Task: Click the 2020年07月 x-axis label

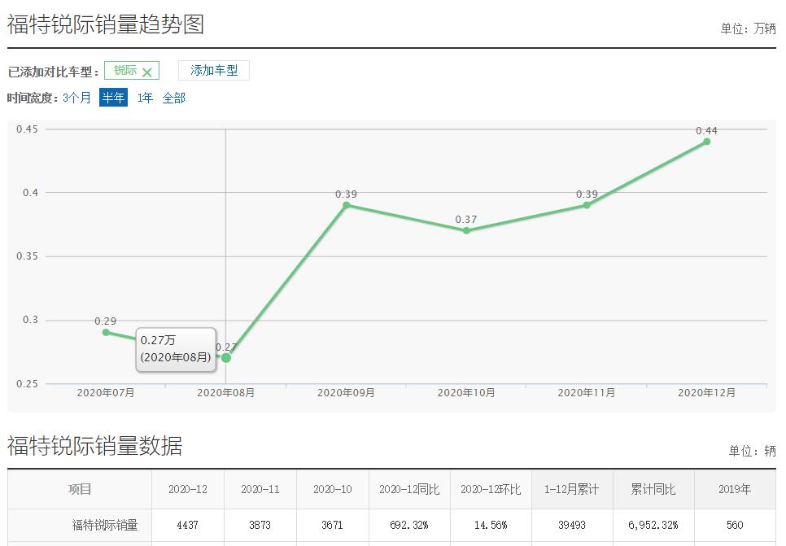Action: pos(105,392)
